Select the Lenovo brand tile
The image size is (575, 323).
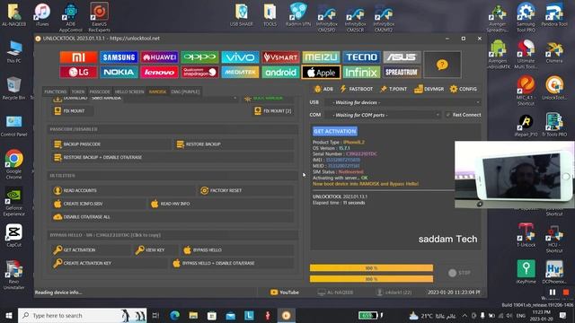pyautogui.click(x=159, y=72)
